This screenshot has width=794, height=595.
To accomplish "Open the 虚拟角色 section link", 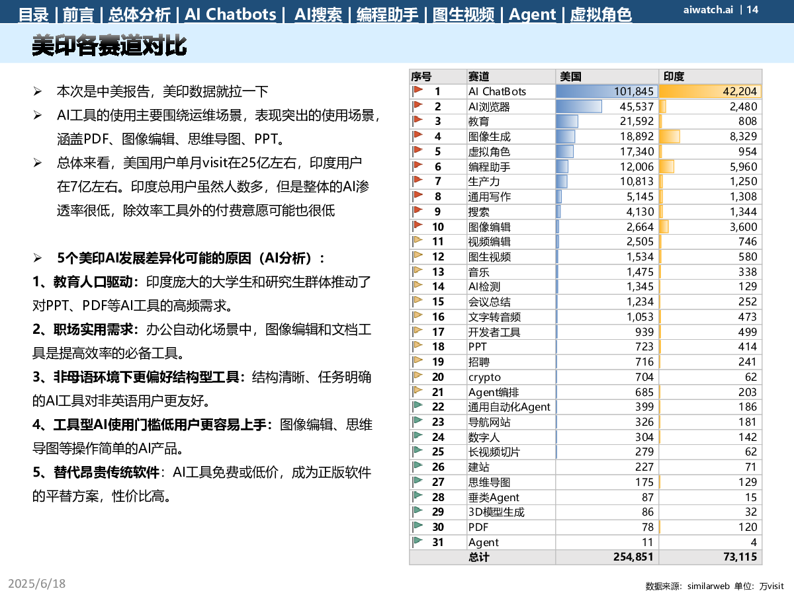I will 601,14.
